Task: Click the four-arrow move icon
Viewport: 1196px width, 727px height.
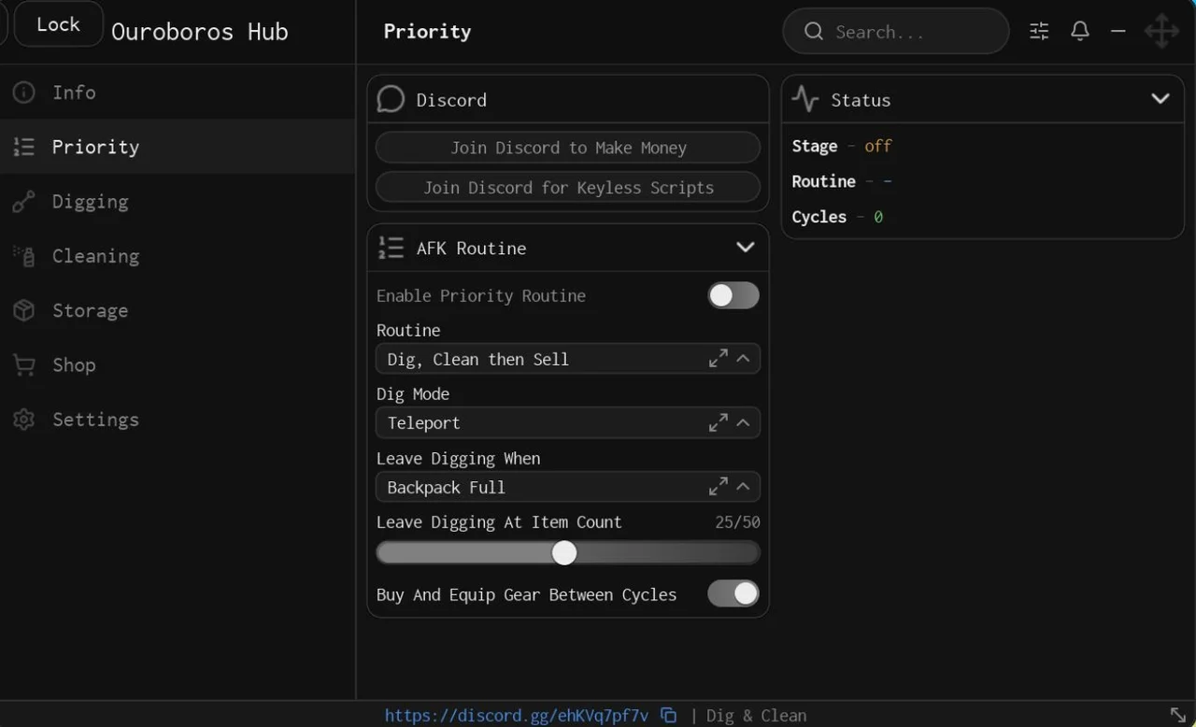Action: coord(1161,31)
